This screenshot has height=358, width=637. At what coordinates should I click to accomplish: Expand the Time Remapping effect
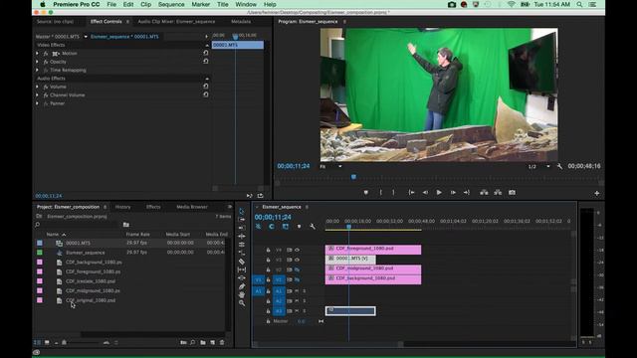coord(37,70)
